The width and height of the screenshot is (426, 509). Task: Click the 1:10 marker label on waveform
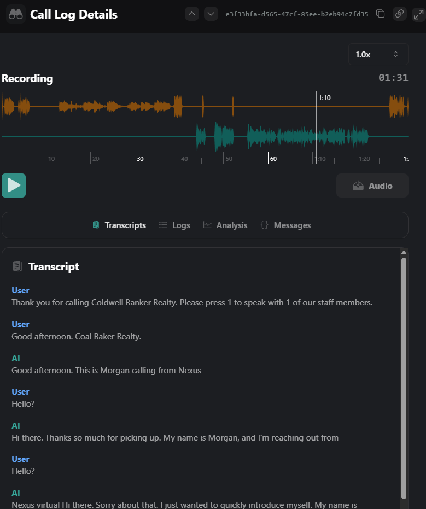(x=324, y=98)
